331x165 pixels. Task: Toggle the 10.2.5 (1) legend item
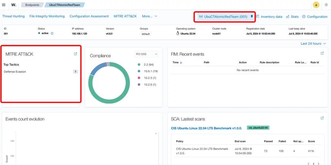click(148, 78)
